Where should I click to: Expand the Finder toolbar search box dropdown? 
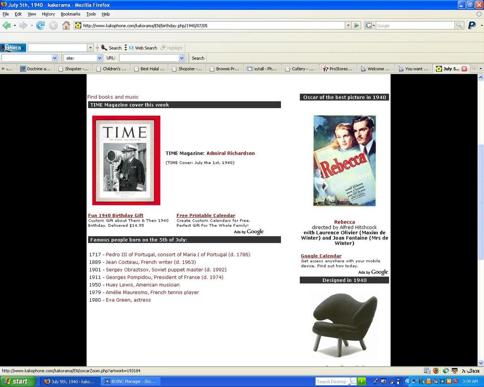(x=90, y=48)
